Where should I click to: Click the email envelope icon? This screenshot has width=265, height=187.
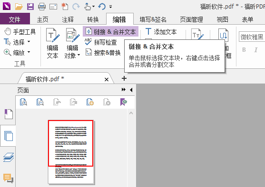[53, 7]
